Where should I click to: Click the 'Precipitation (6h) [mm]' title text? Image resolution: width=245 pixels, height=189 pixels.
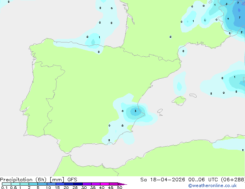click(32, 180)
